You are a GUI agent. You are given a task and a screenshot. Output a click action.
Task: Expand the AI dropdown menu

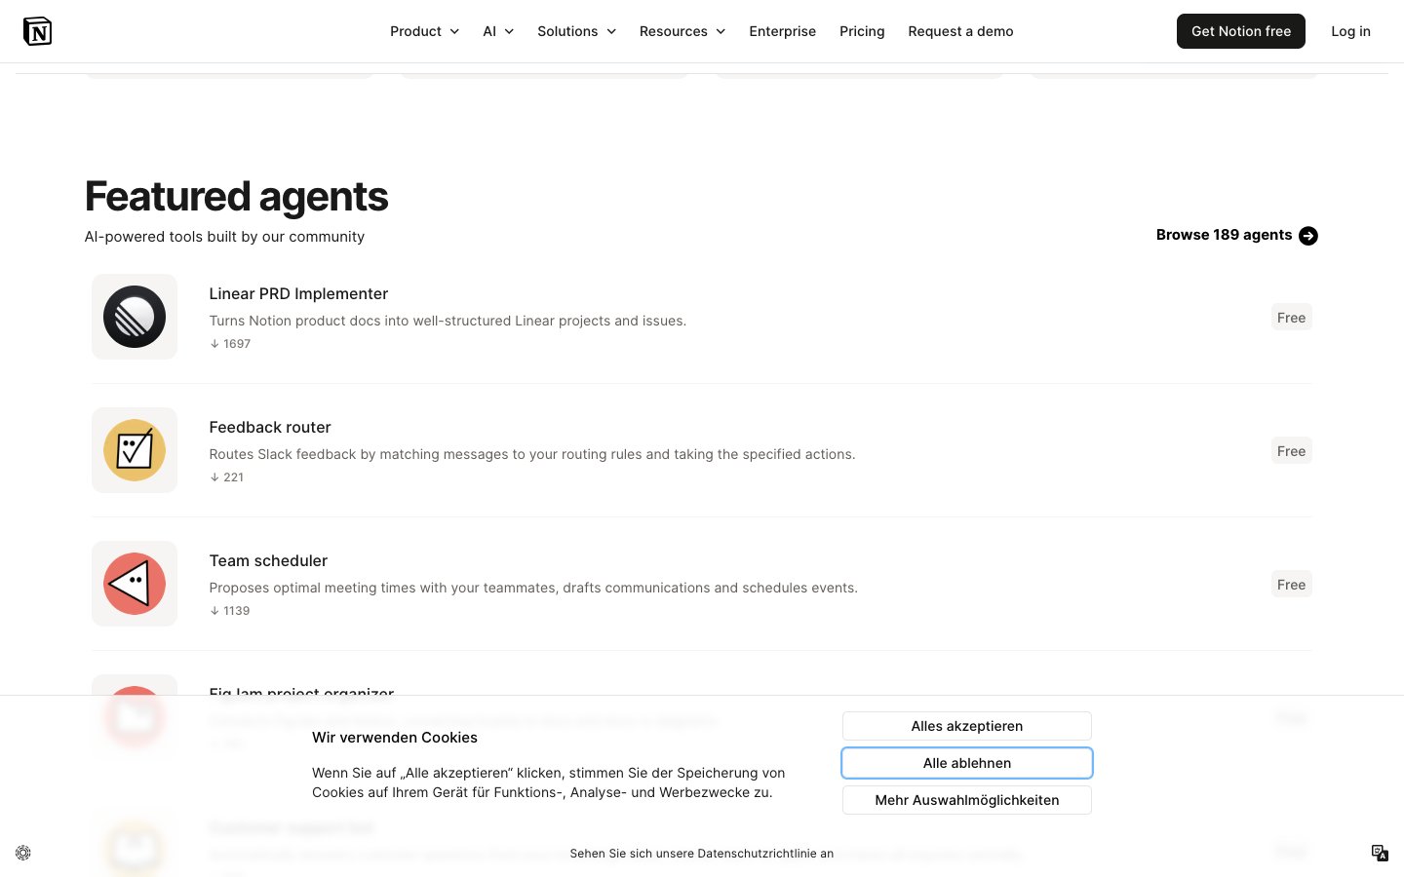point(498,31)
